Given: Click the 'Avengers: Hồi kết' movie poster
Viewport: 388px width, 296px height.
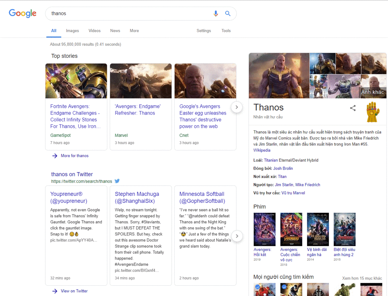Looking at the screenshot, I should (x=264, y=229).
